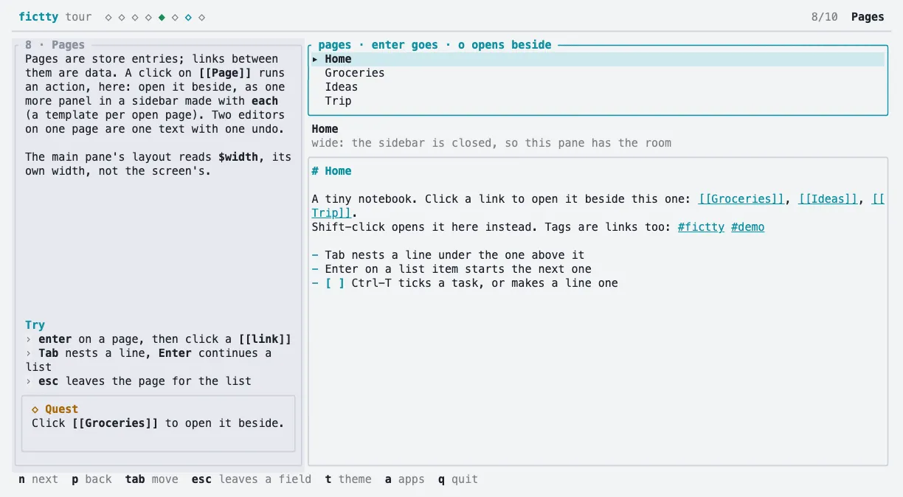
Task: Open the [[Ideas]] link in the Home note
Action: pos(828,199)
